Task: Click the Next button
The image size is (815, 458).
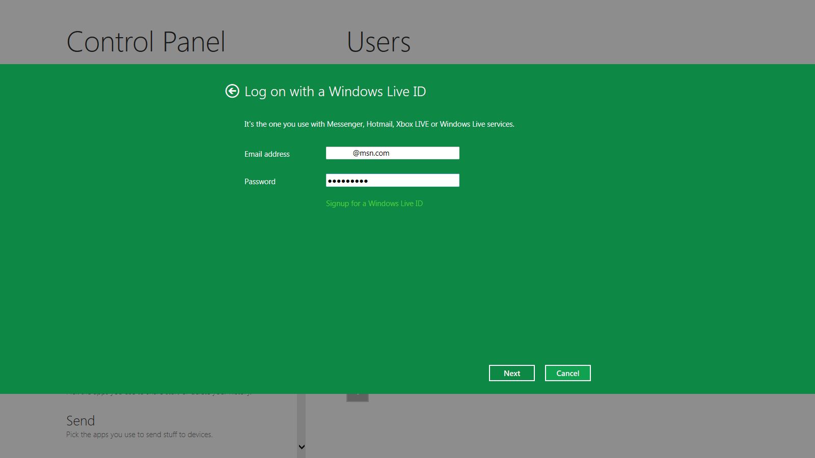Action: 512,373
